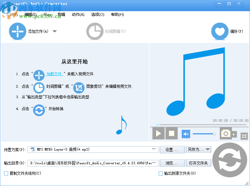This screenshot has width=250, height=186.
Task: Click the 添加文件 add files icon
Action: [17, 31]
